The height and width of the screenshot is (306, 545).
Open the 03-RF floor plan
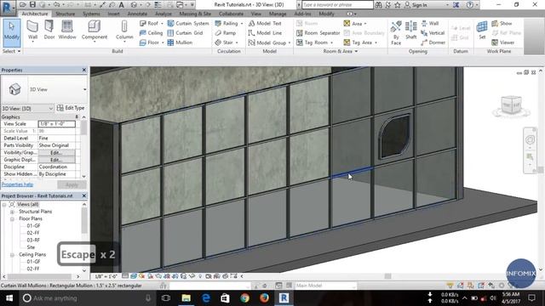[33, 240]
